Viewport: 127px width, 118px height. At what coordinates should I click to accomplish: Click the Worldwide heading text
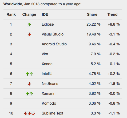[13, 4]
